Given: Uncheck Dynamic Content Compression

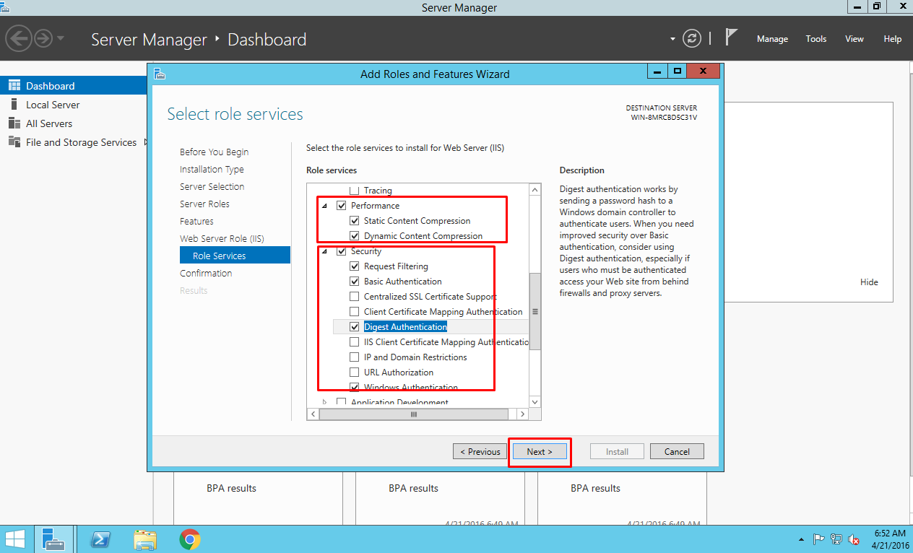Looking at the screenshot, I should tap(354, 236).
